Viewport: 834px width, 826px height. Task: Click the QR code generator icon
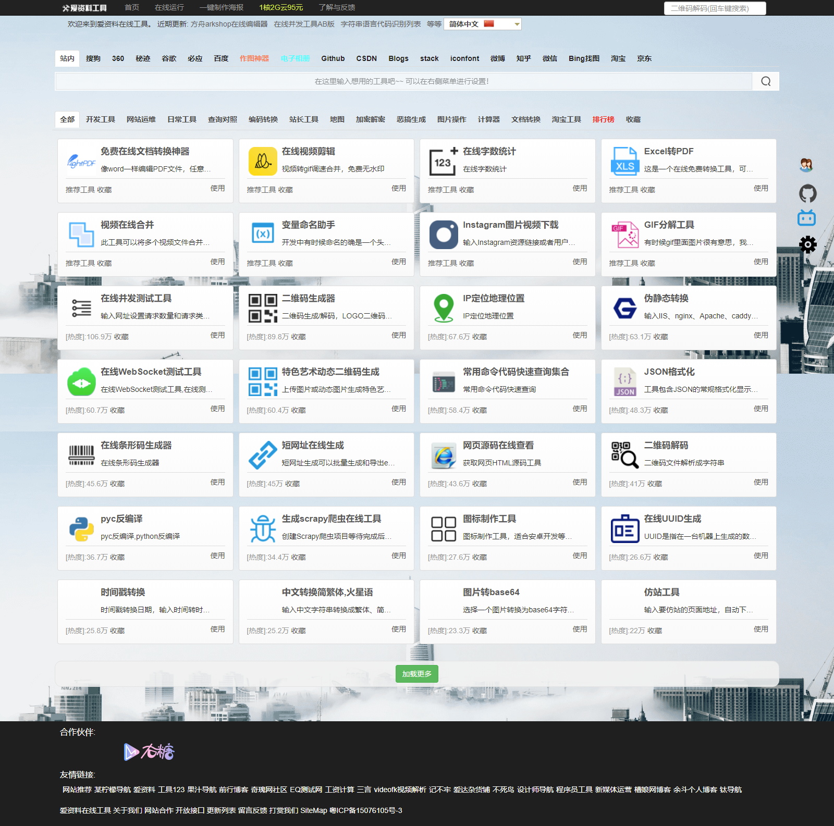coord(263,308)
